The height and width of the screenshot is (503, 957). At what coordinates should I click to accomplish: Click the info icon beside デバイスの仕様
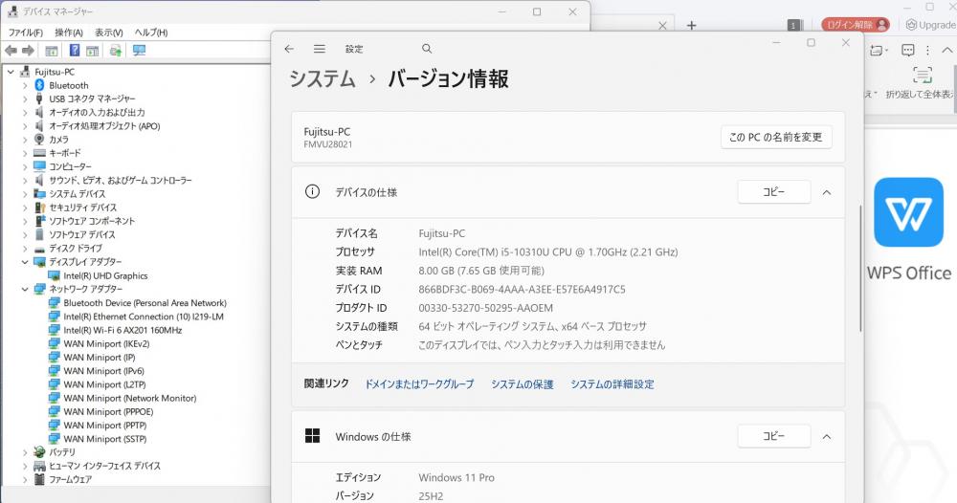click(312, 191)
